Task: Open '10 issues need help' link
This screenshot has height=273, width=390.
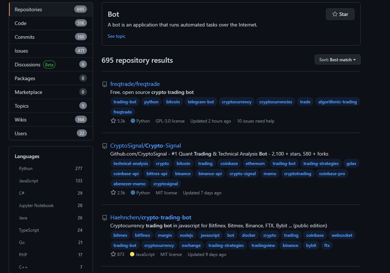Action: [x=256, y=121]
